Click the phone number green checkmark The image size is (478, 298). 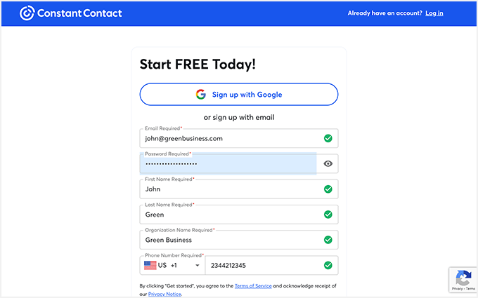coord(328,265)
